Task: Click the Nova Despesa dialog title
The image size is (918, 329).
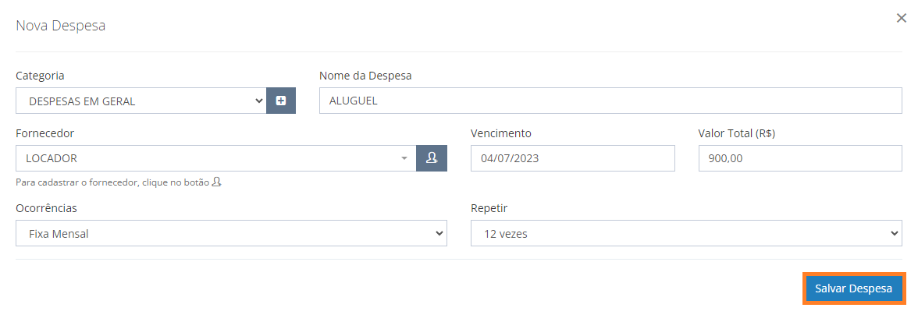Action: coord(60,26)
